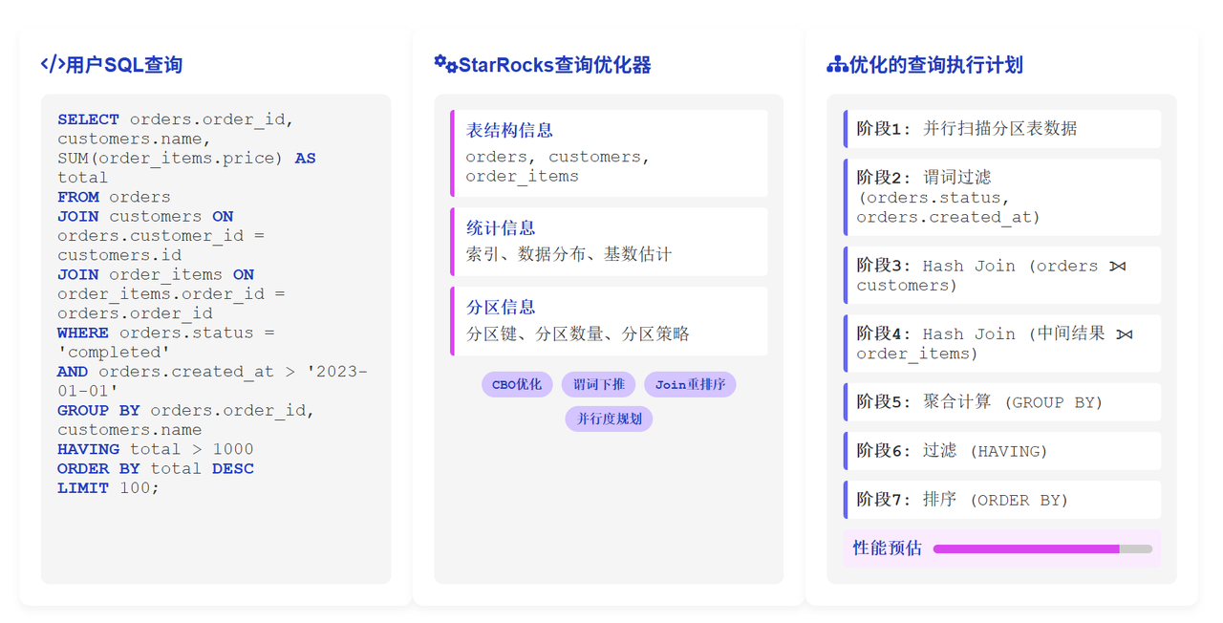Click the 表结构信息 card title
The width and height of the screenshot is (1223, 623).
pyautogui.click(x=509, y=130)
